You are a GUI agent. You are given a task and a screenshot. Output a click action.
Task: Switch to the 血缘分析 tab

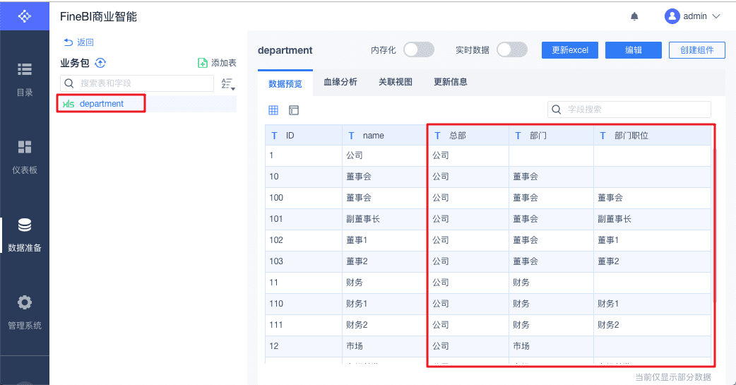point(340,82)
